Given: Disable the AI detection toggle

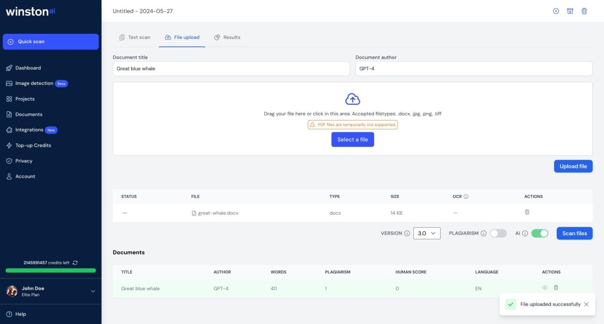Looking at the screenshot, I should (x=540, y=233).
